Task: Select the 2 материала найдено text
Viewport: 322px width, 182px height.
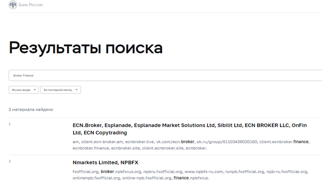Action: pos(31,109)
